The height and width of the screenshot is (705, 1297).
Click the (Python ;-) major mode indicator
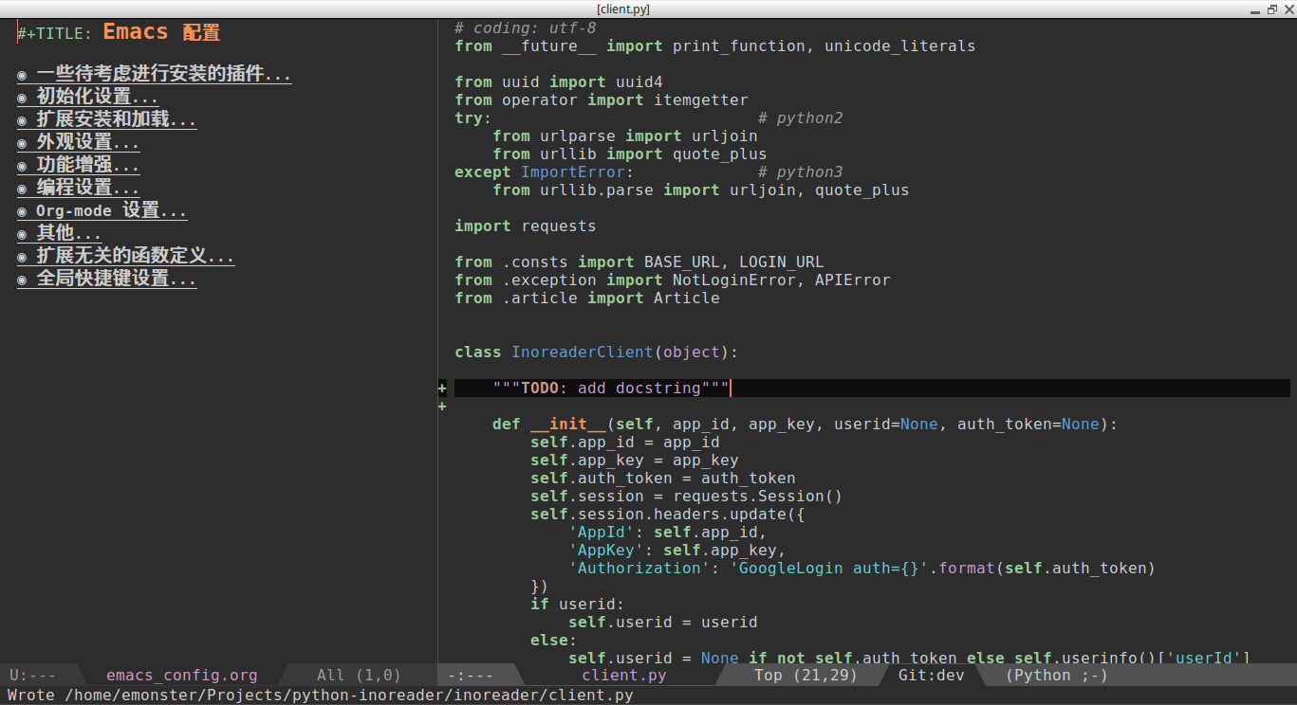click(1057, 676)
